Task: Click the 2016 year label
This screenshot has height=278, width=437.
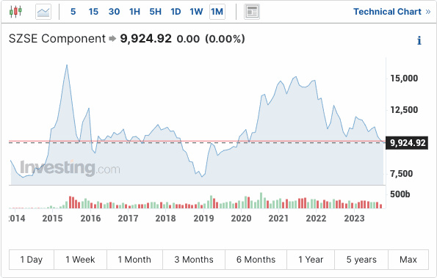Action: (90, 218)
